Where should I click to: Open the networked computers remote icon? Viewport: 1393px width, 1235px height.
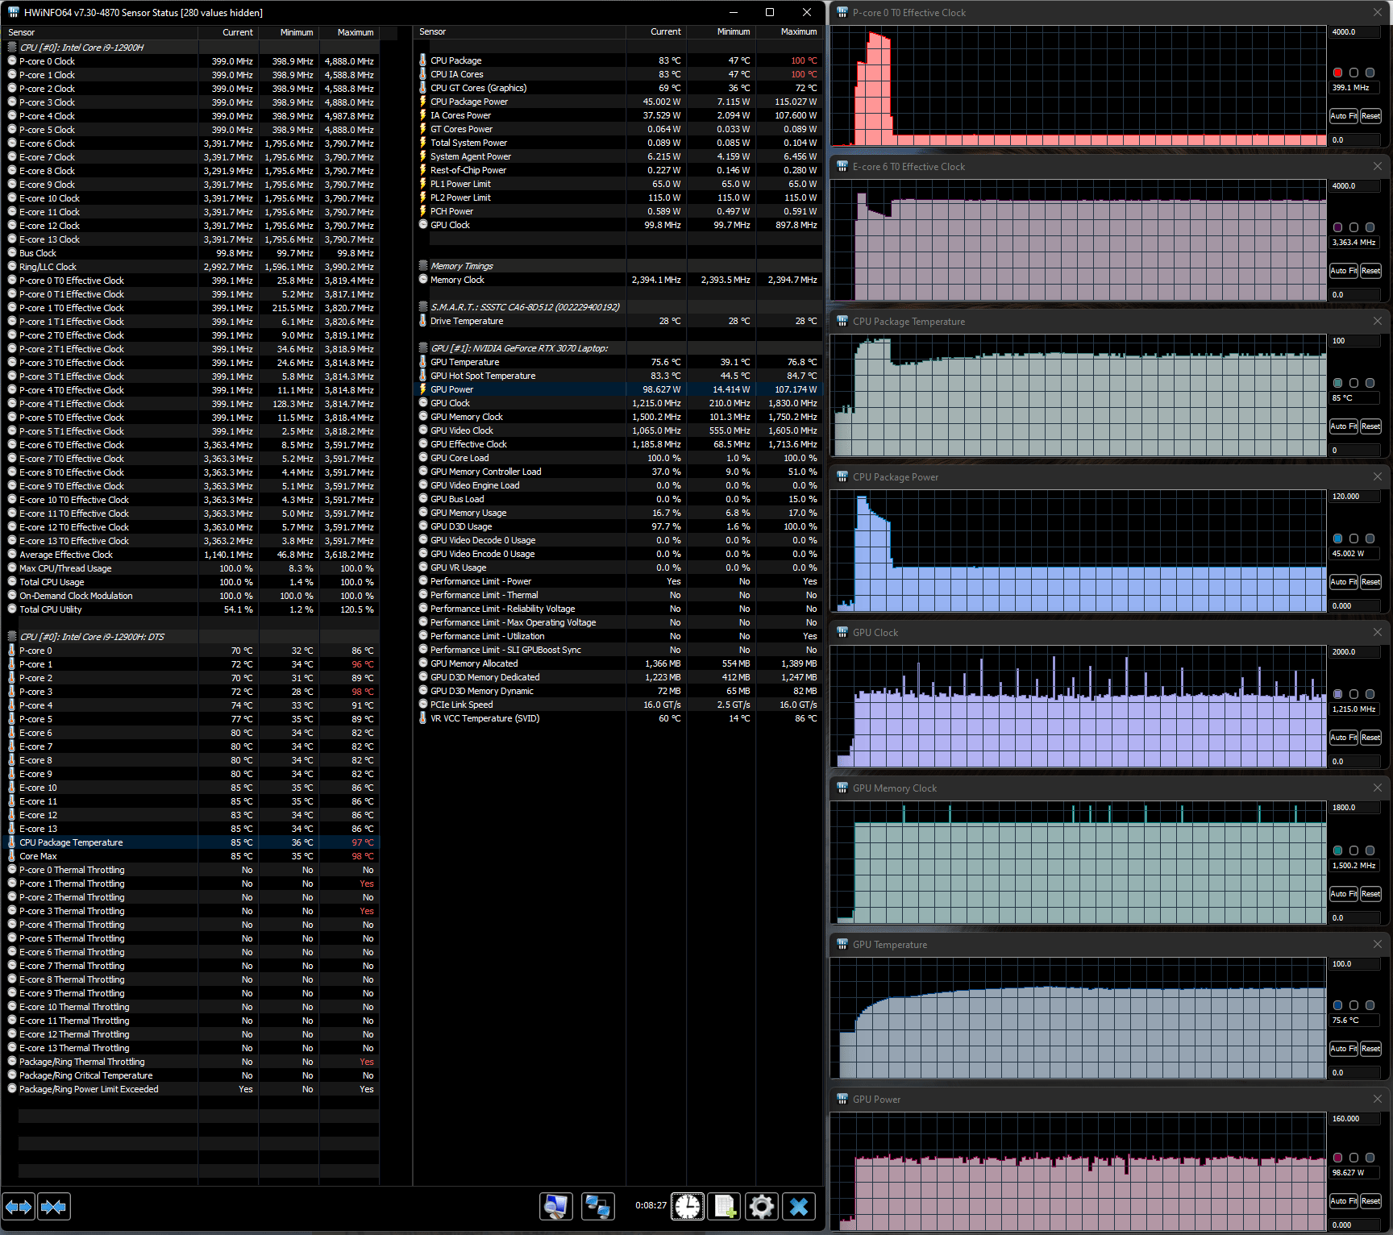tap(597, 1206)
